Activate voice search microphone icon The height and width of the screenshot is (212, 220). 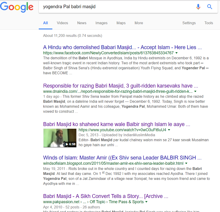coord(198,7)
